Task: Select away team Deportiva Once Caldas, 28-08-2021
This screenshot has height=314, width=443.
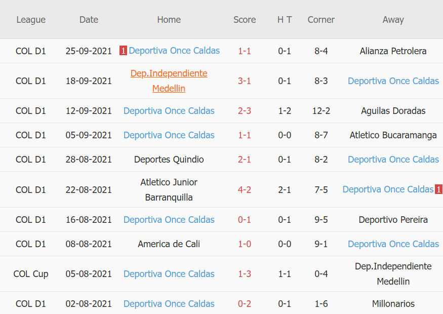Action: (x=393, y=160)
